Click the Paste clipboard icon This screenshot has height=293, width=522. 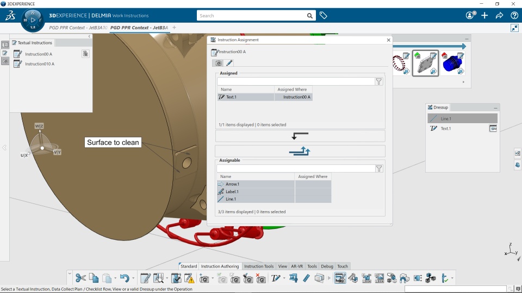pos(107,278)
